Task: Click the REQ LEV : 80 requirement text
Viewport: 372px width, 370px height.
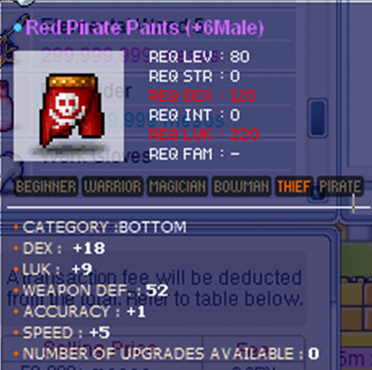Action: [x=199, y=56]
